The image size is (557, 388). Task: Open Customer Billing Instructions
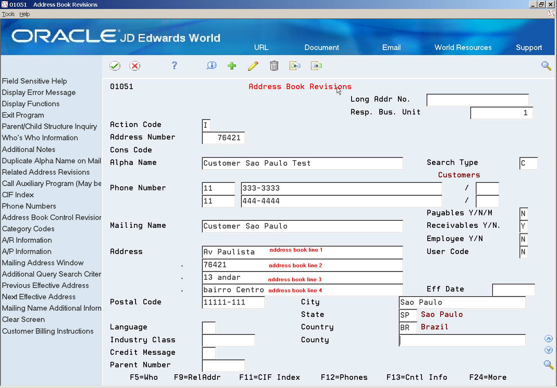pos(48,331)
